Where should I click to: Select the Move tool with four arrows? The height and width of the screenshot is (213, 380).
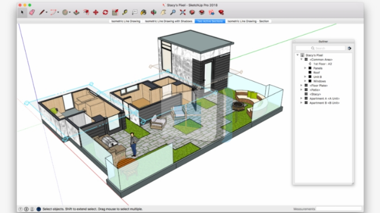click(x=96, y=12)
